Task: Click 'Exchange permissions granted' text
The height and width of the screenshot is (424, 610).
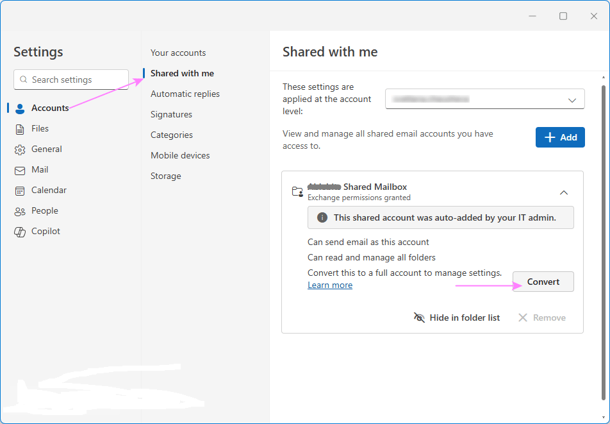Action: click(359, 198)
